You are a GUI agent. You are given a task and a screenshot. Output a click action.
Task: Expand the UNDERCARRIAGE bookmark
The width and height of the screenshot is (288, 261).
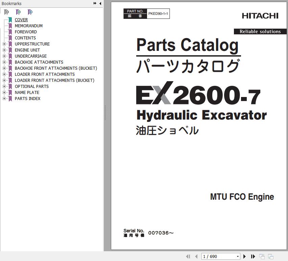[4, 56]
